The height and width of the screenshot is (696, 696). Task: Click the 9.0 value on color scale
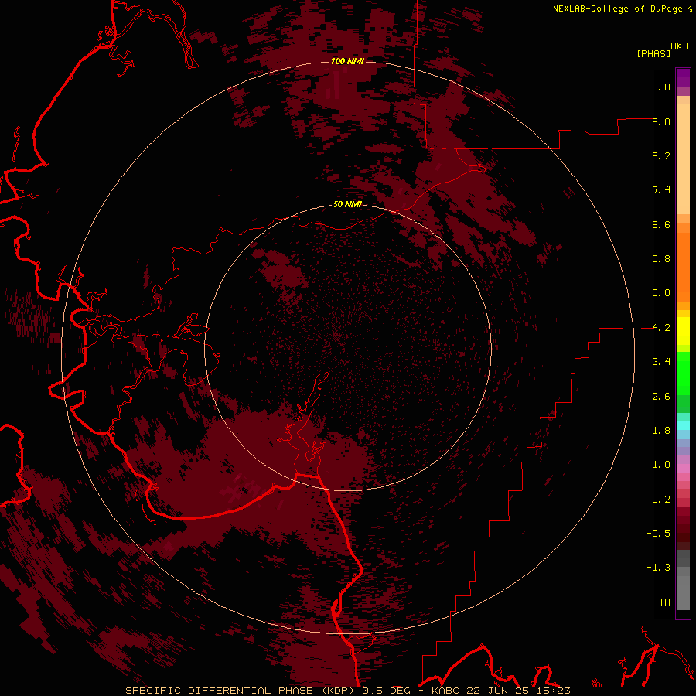661,121
